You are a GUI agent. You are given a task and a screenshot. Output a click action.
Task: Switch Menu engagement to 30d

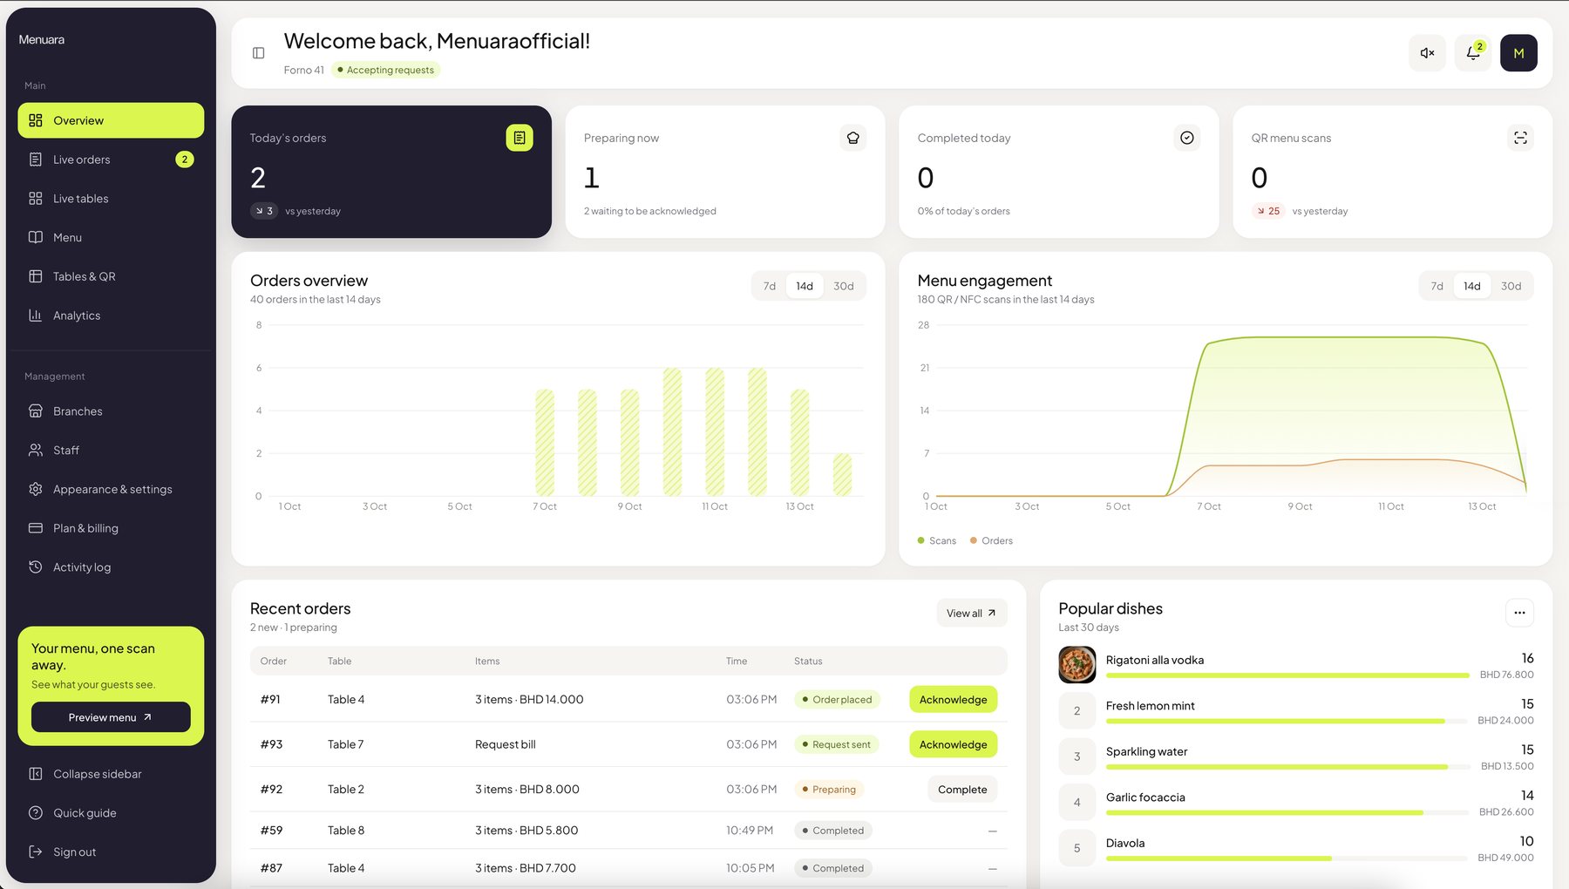point(1511,286)
